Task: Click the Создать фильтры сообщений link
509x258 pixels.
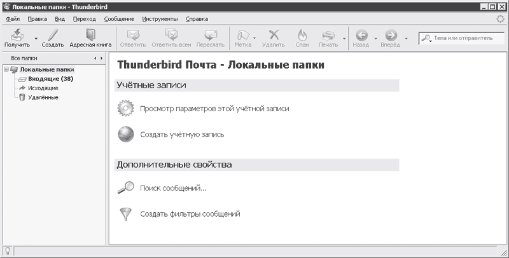Action: [x=190, y=214]
